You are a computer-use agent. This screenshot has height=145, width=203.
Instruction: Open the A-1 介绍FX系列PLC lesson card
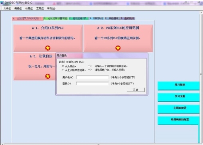pyautogui.click(x=48, y=38)
